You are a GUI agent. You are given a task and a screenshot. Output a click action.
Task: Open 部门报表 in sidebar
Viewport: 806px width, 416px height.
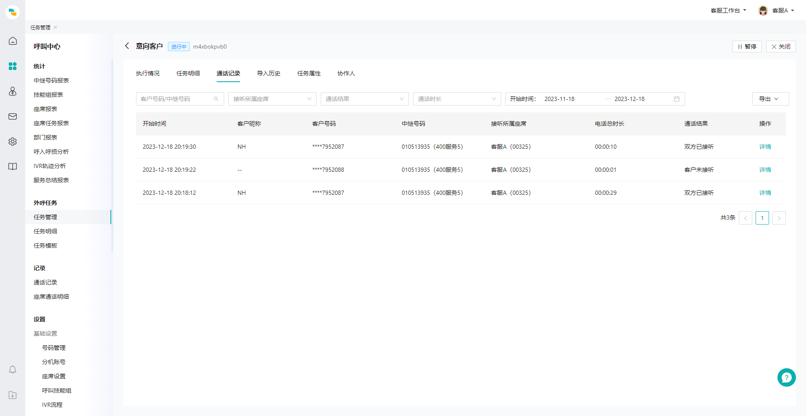coord(45,137)
